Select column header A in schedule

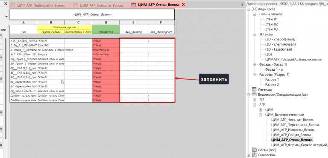pyautogui.click(x=23, y=23)
